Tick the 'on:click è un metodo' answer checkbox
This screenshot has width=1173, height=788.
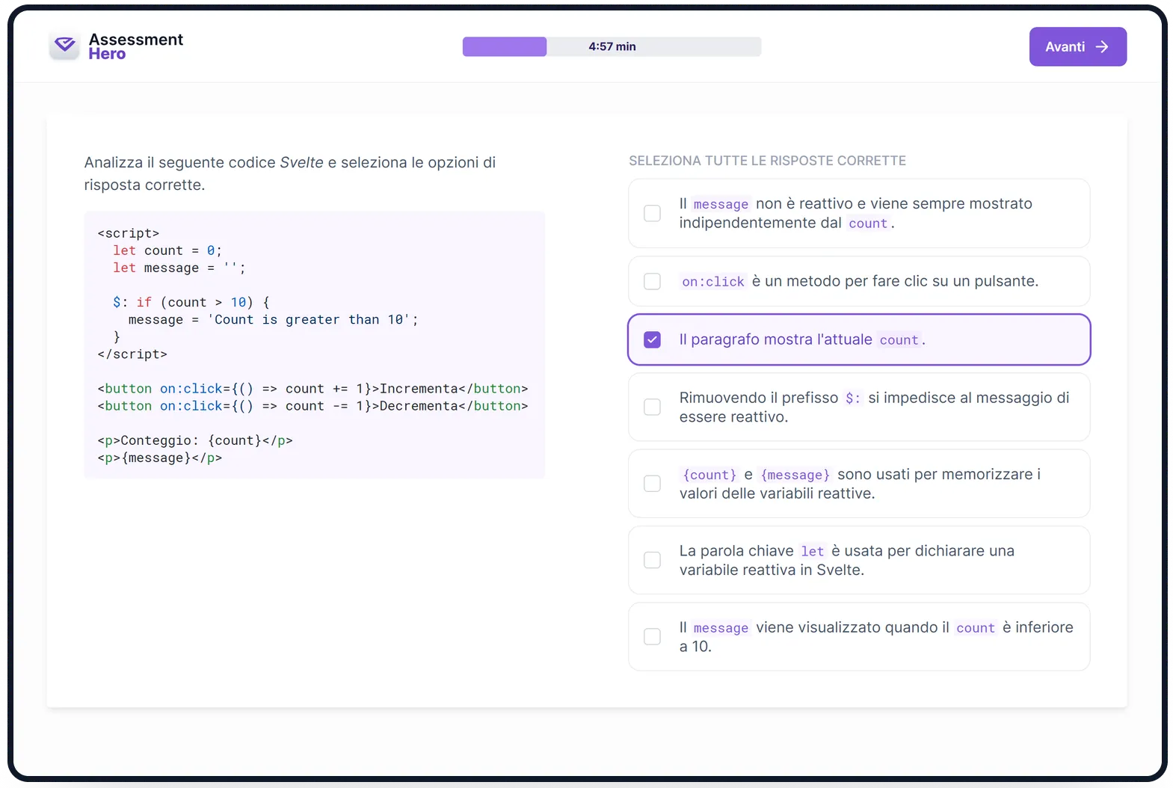653,281
